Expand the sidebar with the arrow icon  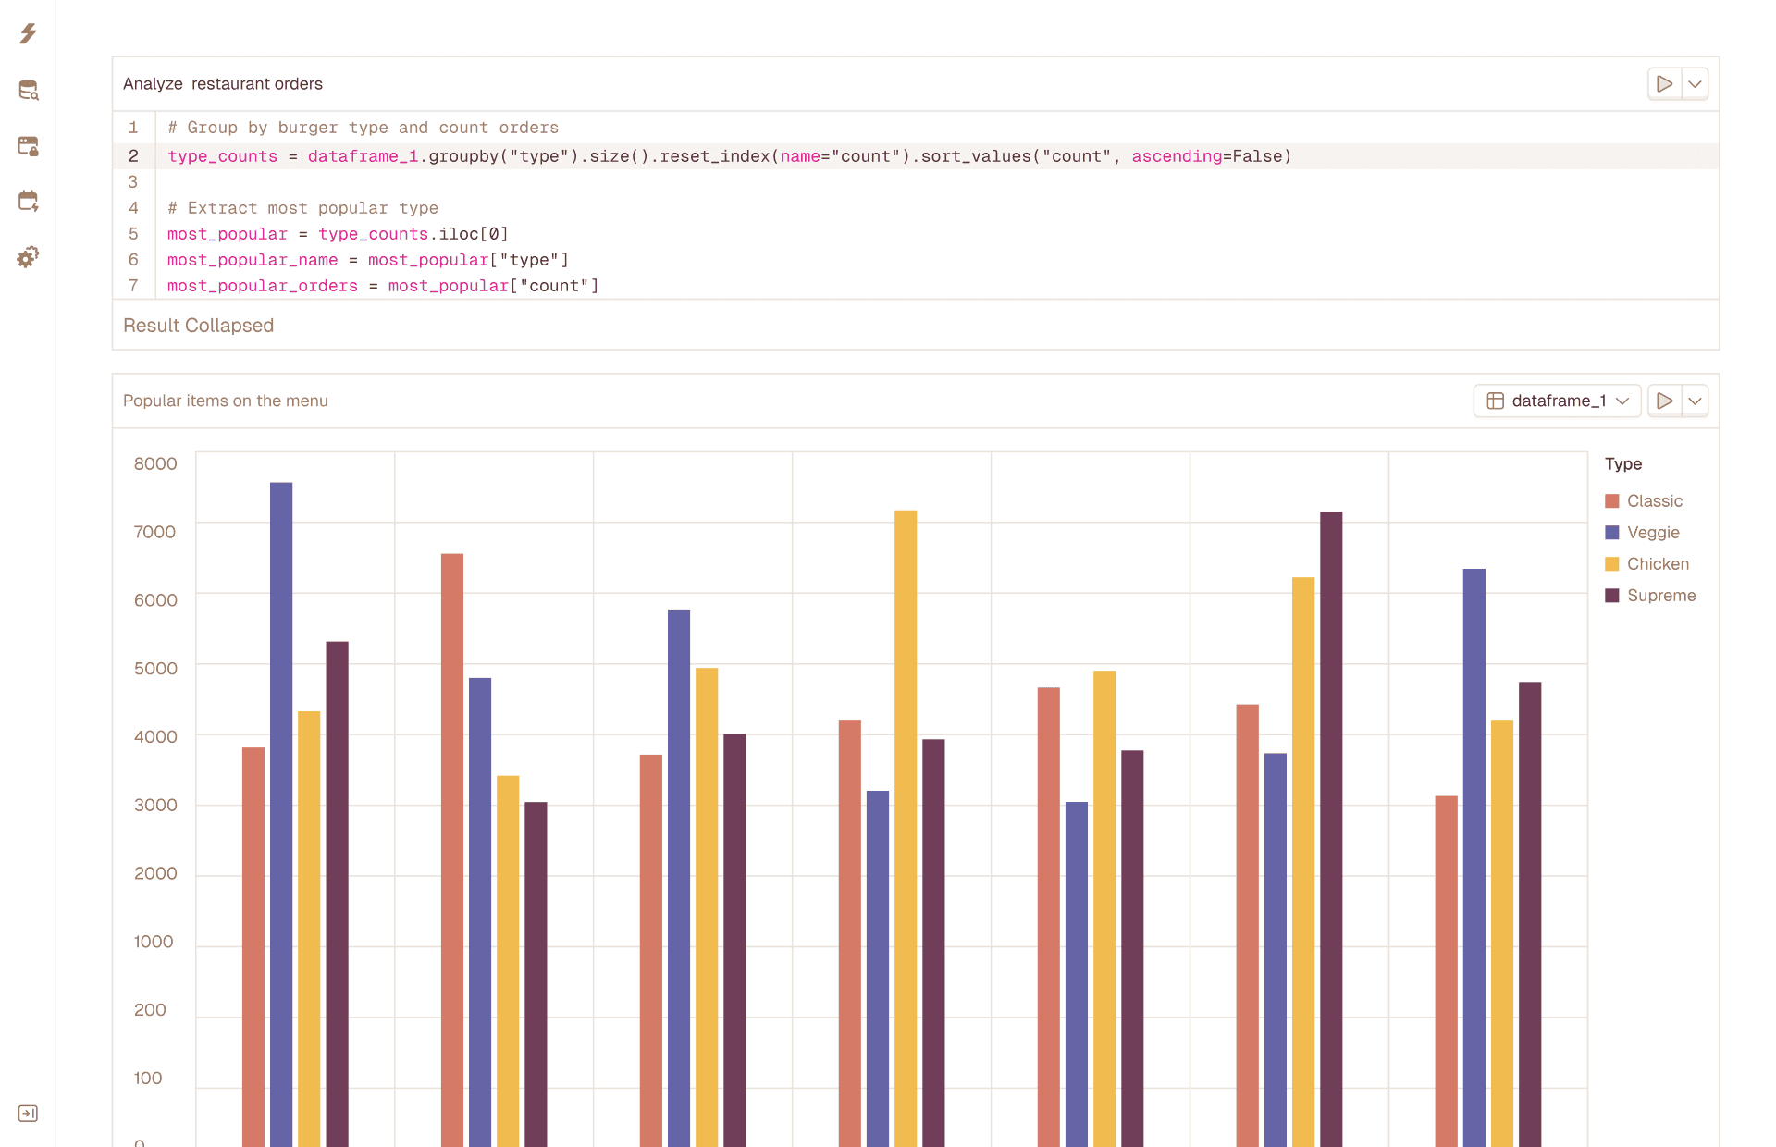point(28,1113)
